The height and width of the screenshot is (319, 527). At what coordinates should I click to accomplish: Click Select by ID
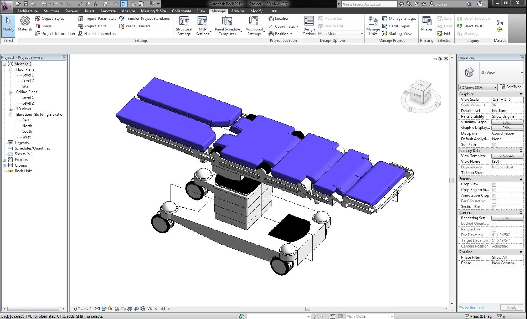[470, 26]
